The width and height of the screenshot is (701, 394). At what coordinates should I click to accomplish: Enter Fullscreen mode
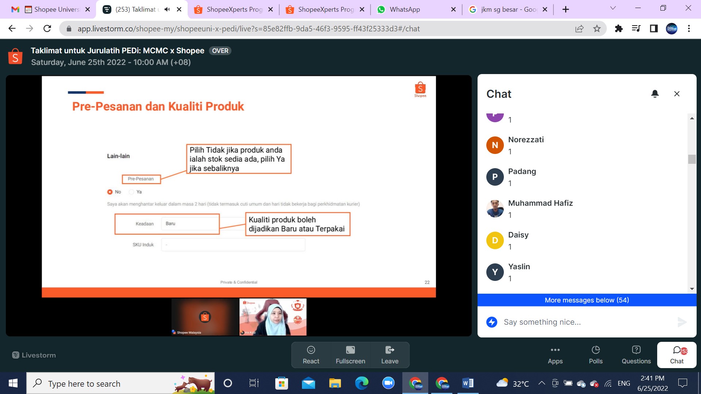point(350,355)
